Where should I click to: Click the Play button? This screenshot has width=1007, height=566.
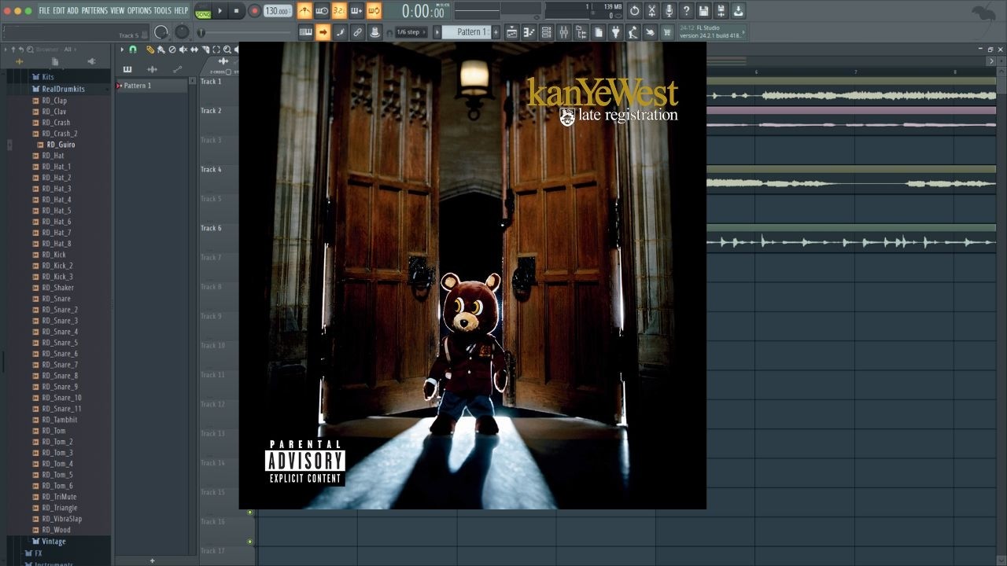tap(220, 10)
